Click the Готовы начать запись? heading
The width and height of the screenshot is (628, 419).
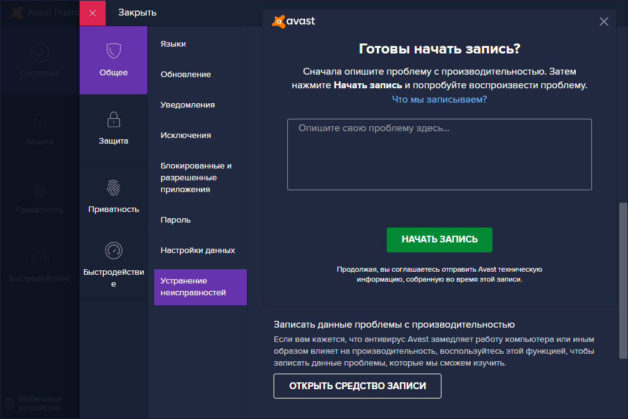coord(440,49)
